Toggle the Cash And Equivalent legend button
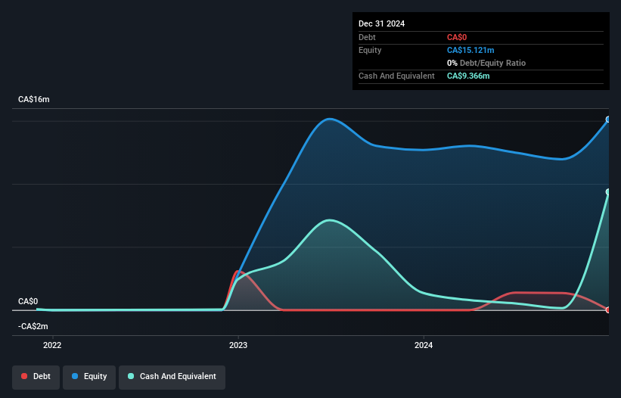The height and width of the screenshot is (398, 621). 172,377
